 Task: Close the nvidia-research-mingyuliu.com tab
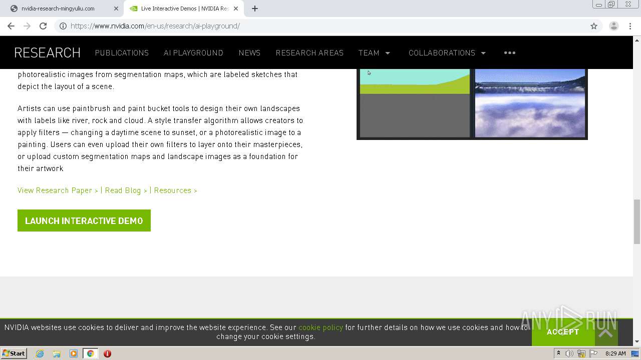[x=116, y=8]
